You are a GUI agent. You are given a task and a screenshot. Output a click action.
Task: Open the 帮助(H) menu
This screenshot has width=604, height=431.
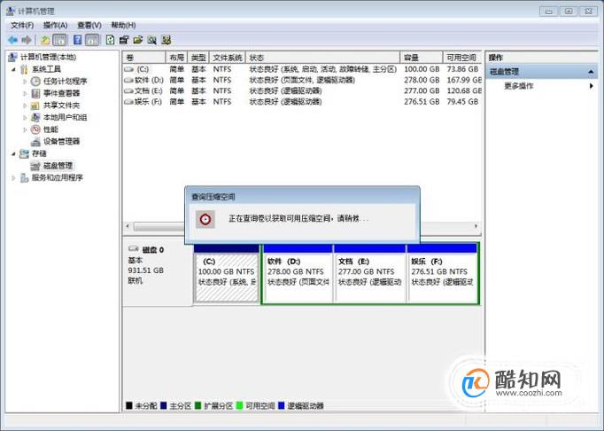pyautogui.click(x=123, y=26)
